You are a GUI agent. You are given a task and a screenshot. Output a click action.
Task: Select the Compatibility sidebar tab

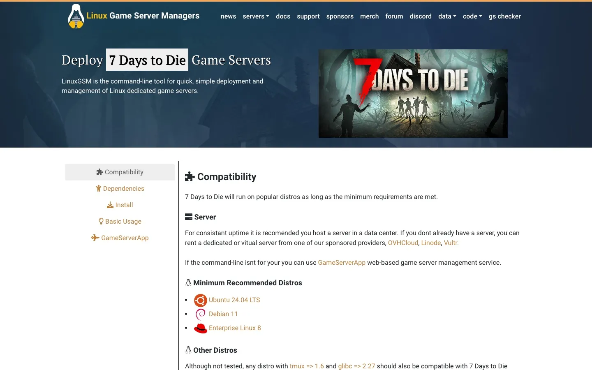tap(120, 172)
